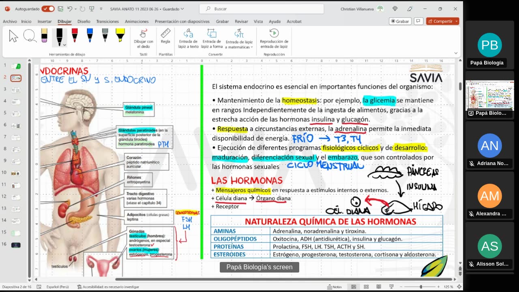Open the Acrobat tab
This screenshot has width=519, height=292.
(294, 21)
